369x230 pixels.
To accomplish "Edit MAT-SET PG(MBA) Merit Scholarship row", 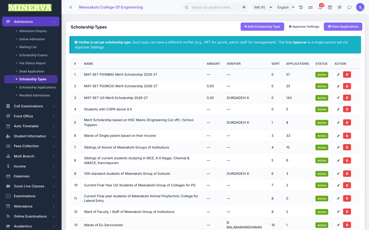I will (338, 75).
